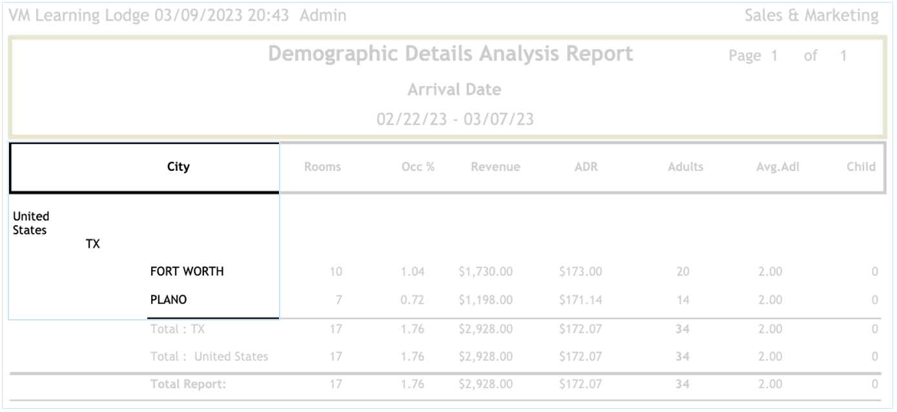Select the Occ % column header
The height and width of the screenshot is (412, 897).
coord(417,167)
